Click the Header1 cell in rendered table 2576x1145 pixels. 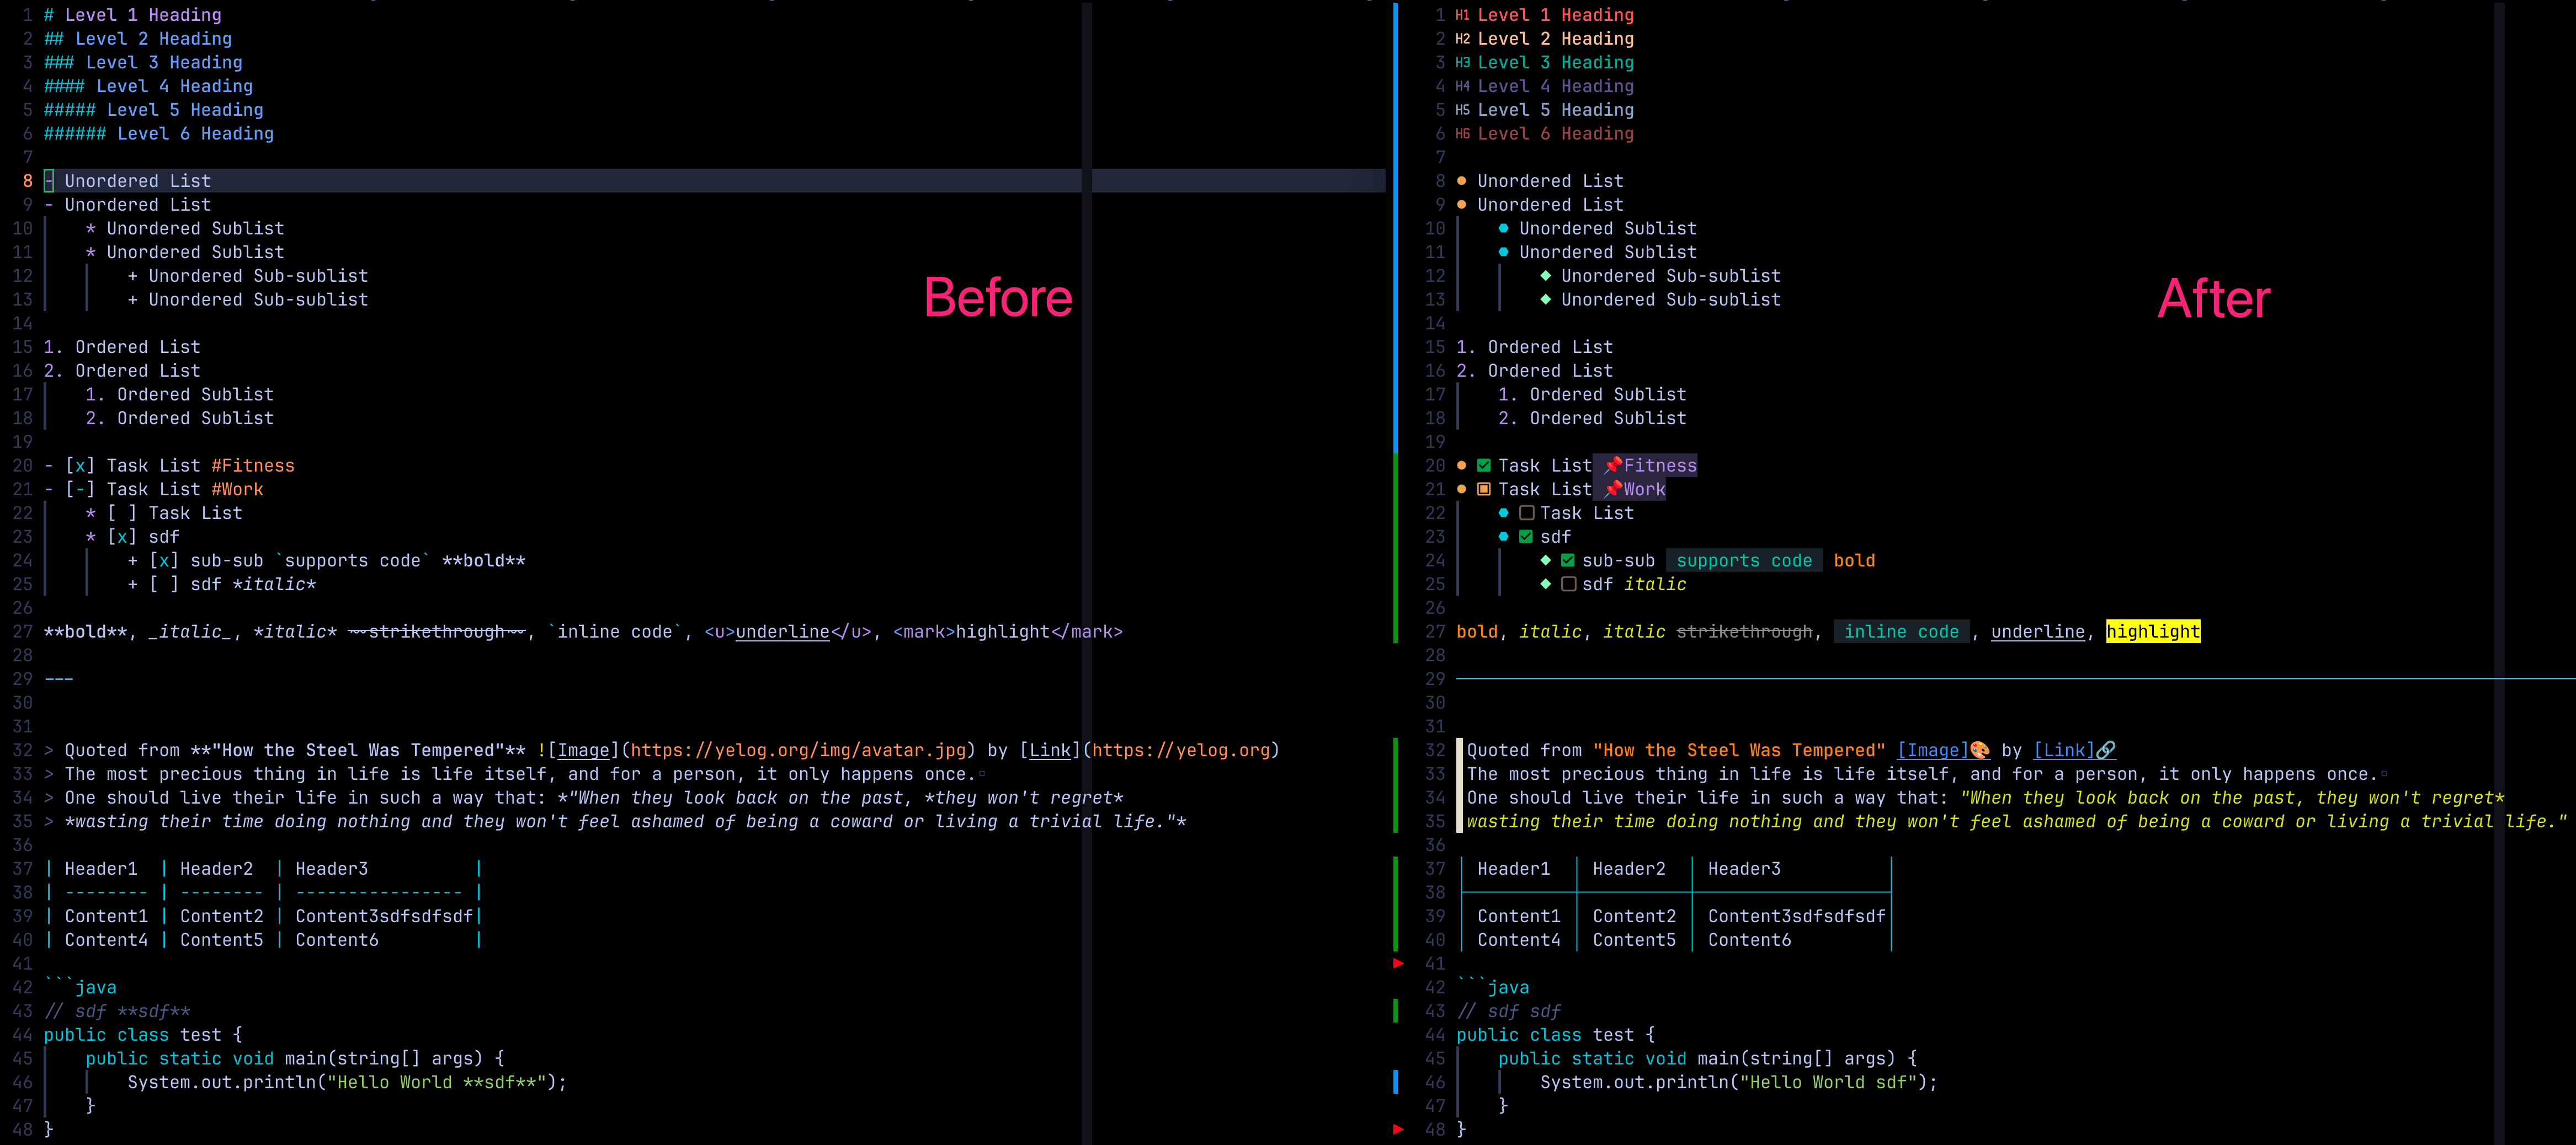click(1514, 869)
